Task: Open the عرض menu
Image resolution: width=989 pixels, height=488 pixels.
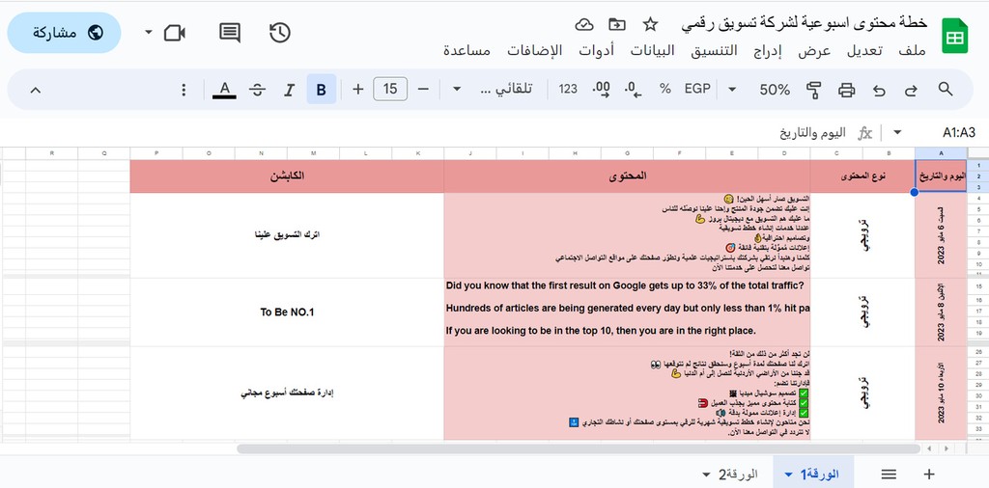Action: (x=814, y=51)
